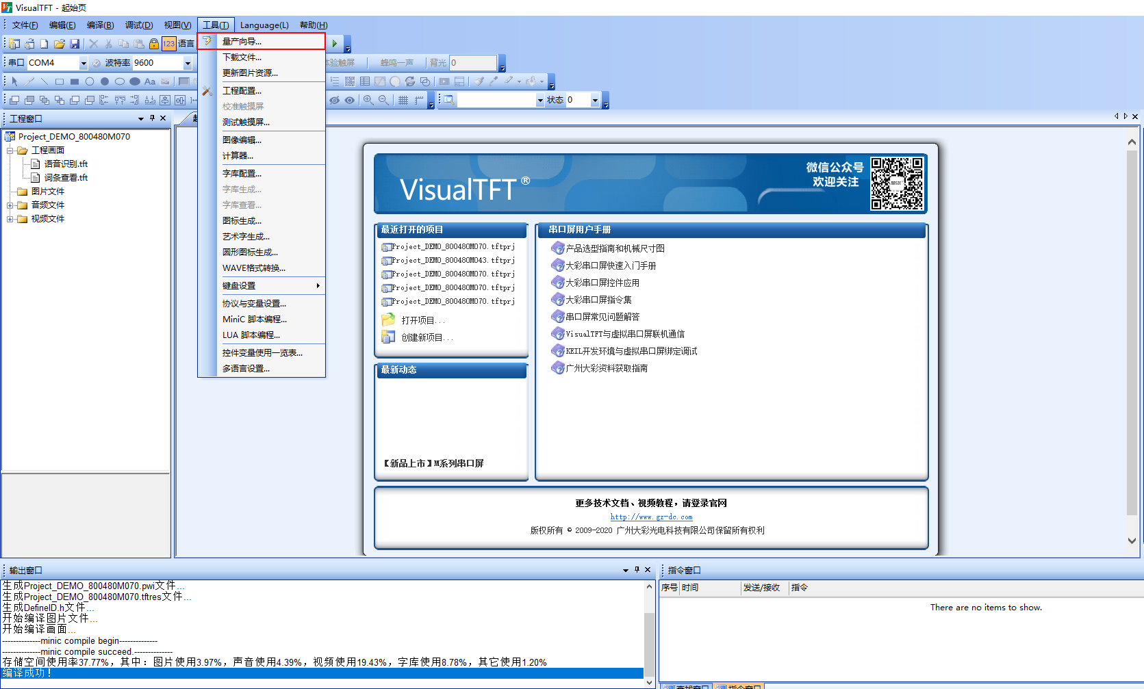Click the open folder icon in toolbar
Screen dimensions: 1144x689
pos(60,44)
